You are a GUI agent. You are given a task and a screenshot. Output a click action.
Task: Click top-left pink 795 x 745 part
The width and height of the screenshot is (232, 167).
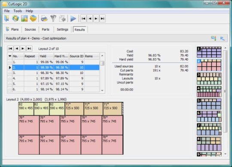point(29,125)
